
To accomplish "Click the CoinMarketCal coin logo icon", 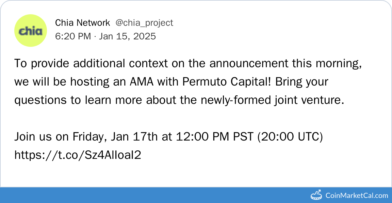I will (317, 195).
